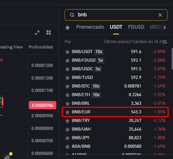Click the 0.00000986 current price label

point(43,105)
